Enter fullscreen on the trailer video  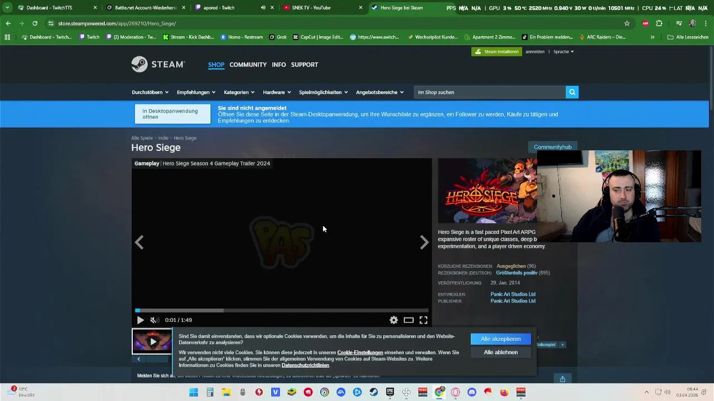pyautogui.click(x=423, y=320)
